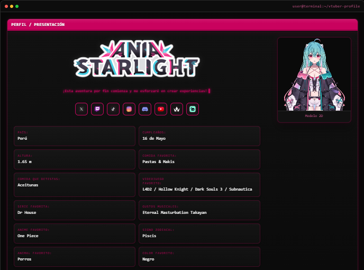Screen dimensions: 364x270
Task: Click the 'COLOR FAVORITO:' label
Action: (x=158, y=253)
